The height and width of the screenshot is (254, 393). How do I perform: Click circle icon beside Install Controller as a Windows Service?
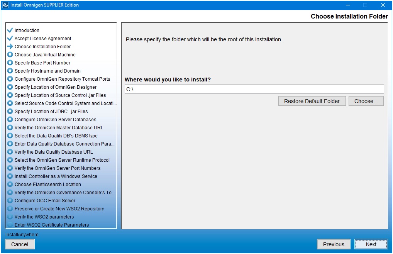10,176
